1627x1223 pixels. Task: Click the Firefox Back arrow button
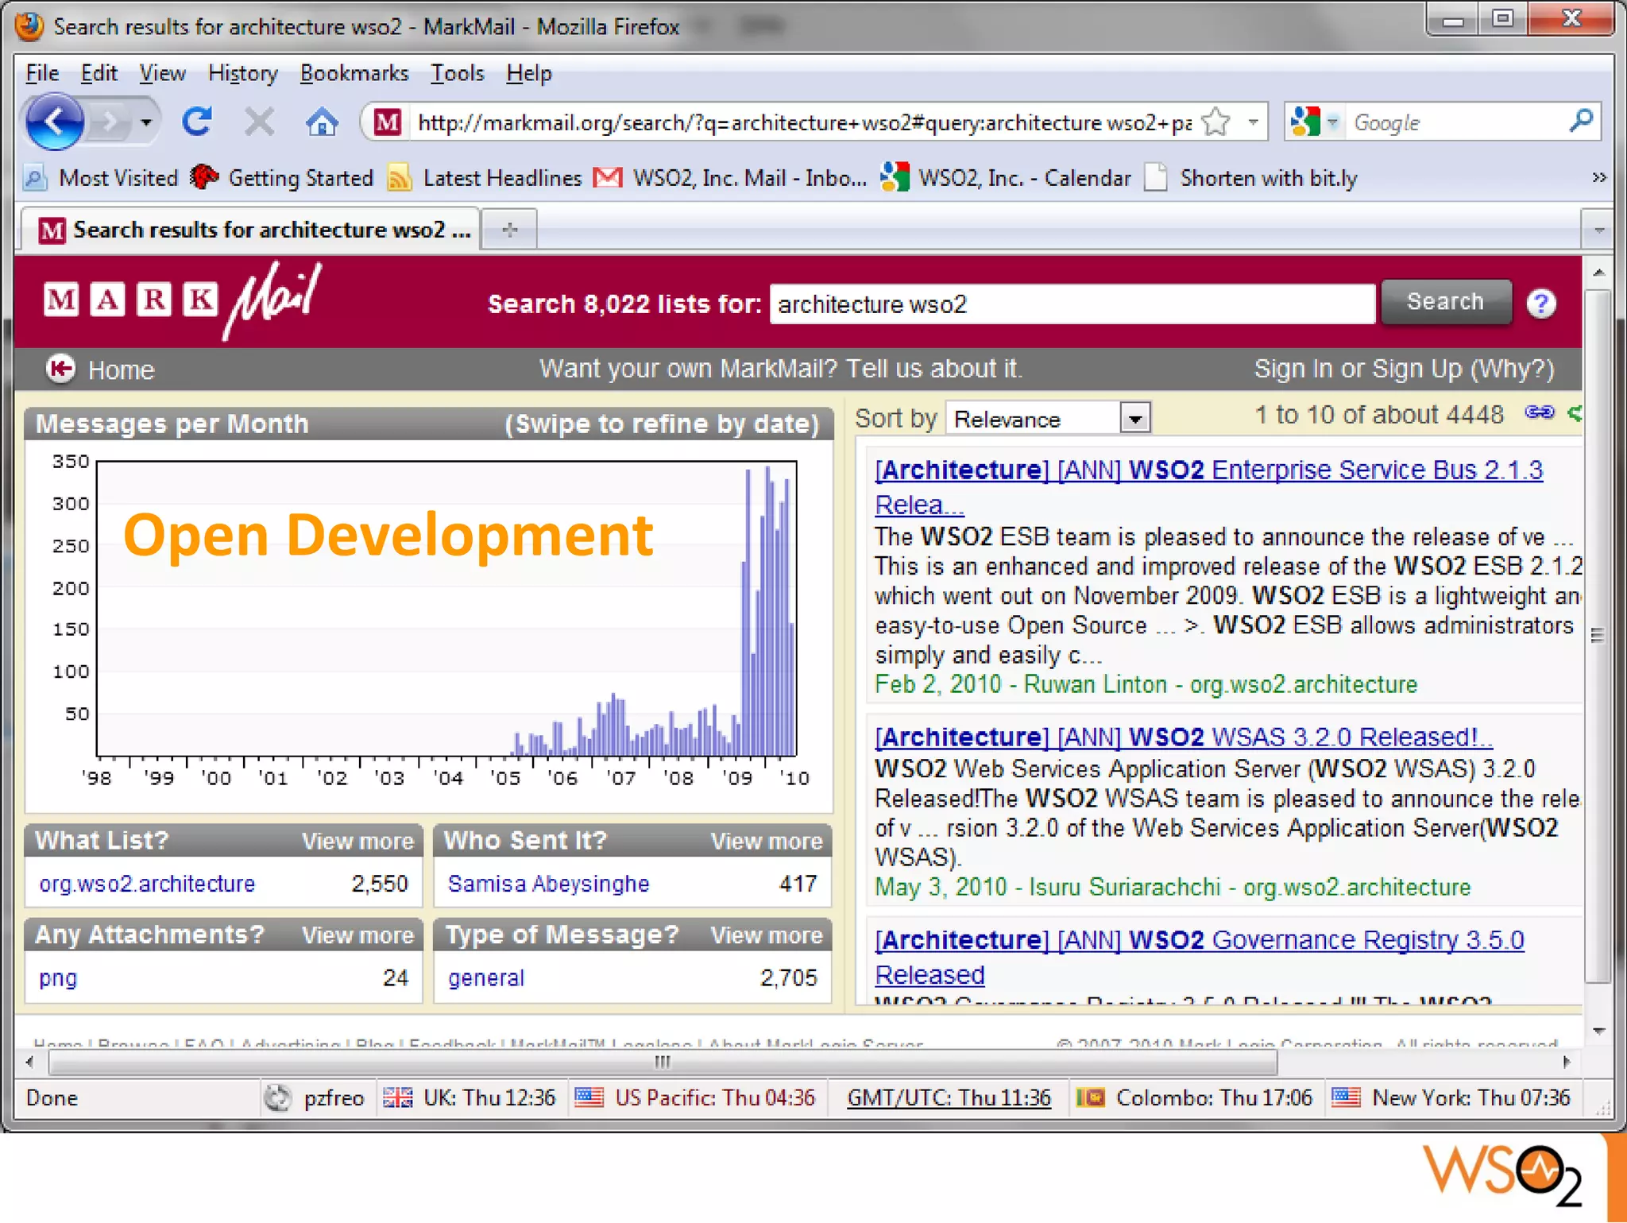pyautogui.click(x=54, y=122)
